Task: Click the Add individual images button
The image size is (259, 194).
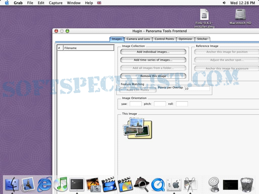Action: coord(153,52)
